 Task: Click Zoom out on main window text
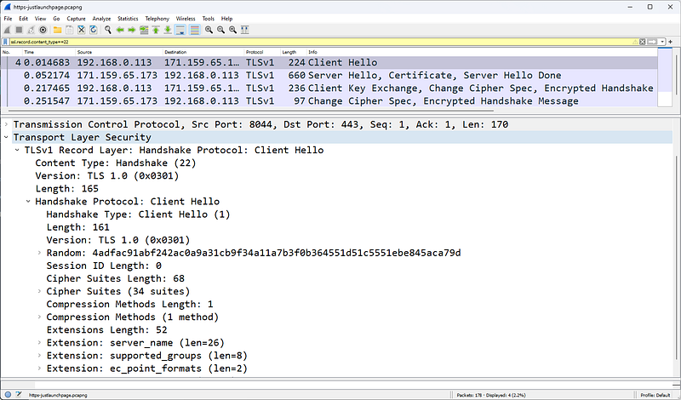[x=220, y=30]
